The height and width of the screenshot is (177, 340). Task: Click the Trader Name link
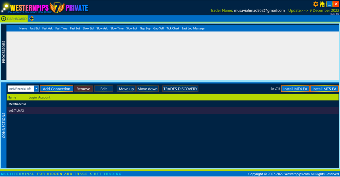pos(221,10)
